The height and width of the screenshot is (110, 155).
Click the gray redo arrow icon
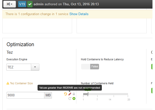click(x=70, y=98)
